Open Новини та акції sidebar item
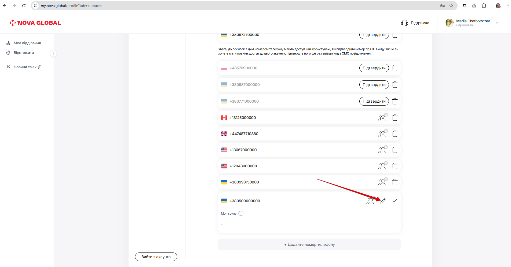511x267 pixels. [x=27, y=67]
